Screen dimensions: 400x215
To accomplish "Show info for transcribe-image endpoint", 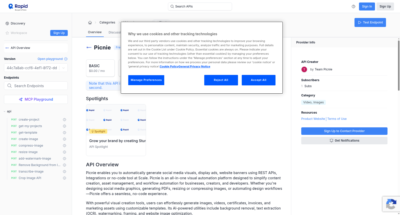I will pos(64,172).
